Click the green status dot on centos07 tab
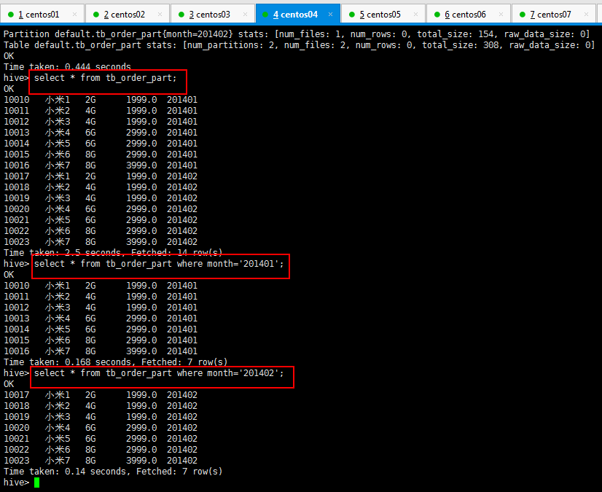 tap(522, 15)
